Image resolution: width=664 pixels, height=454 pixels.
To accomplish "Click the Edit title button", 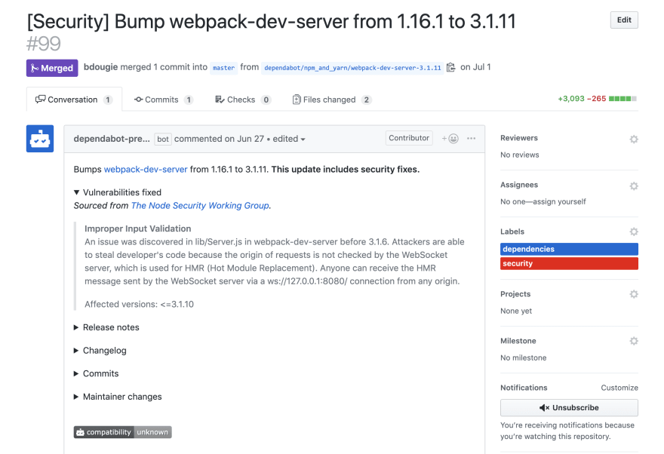I will [624, 20].
